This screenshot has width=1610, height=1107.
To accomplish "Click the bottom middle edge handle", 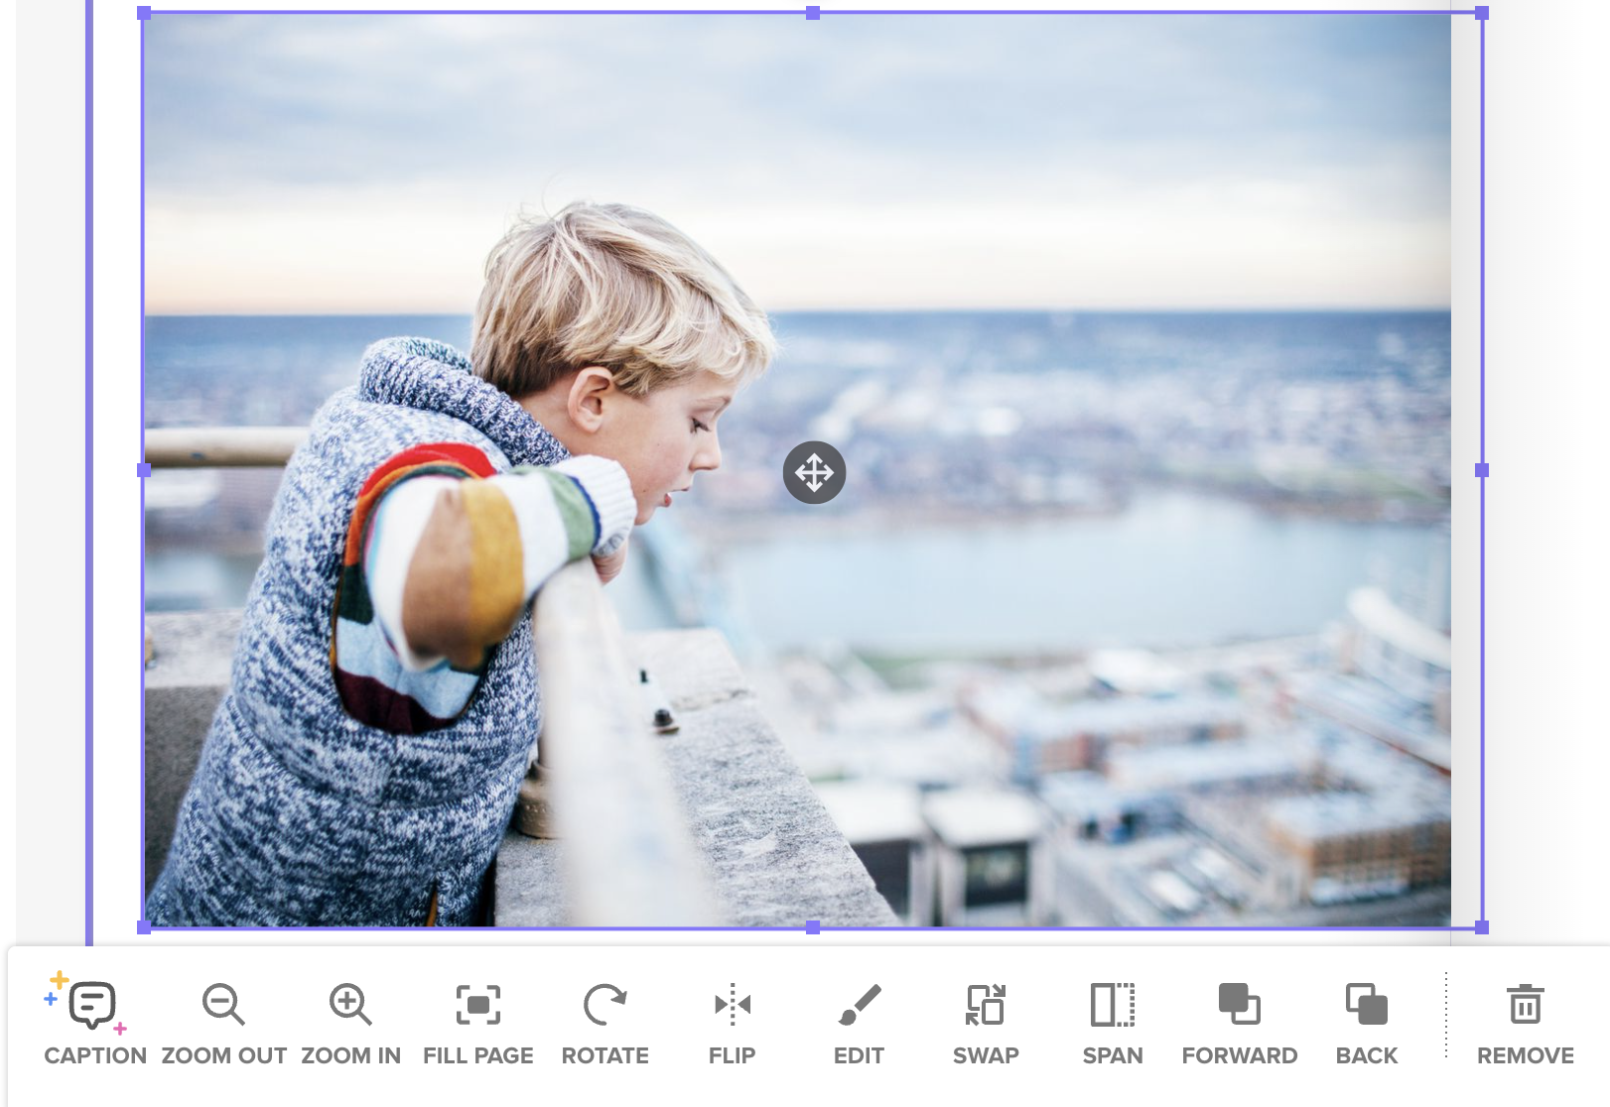I will 813,927.
